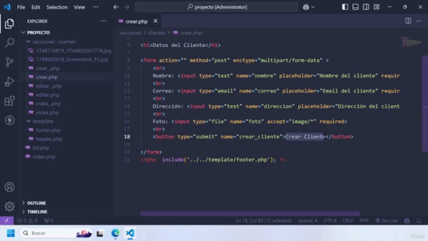Split the editor to the right
Screen dimensions: 428x241
[408, 21]
